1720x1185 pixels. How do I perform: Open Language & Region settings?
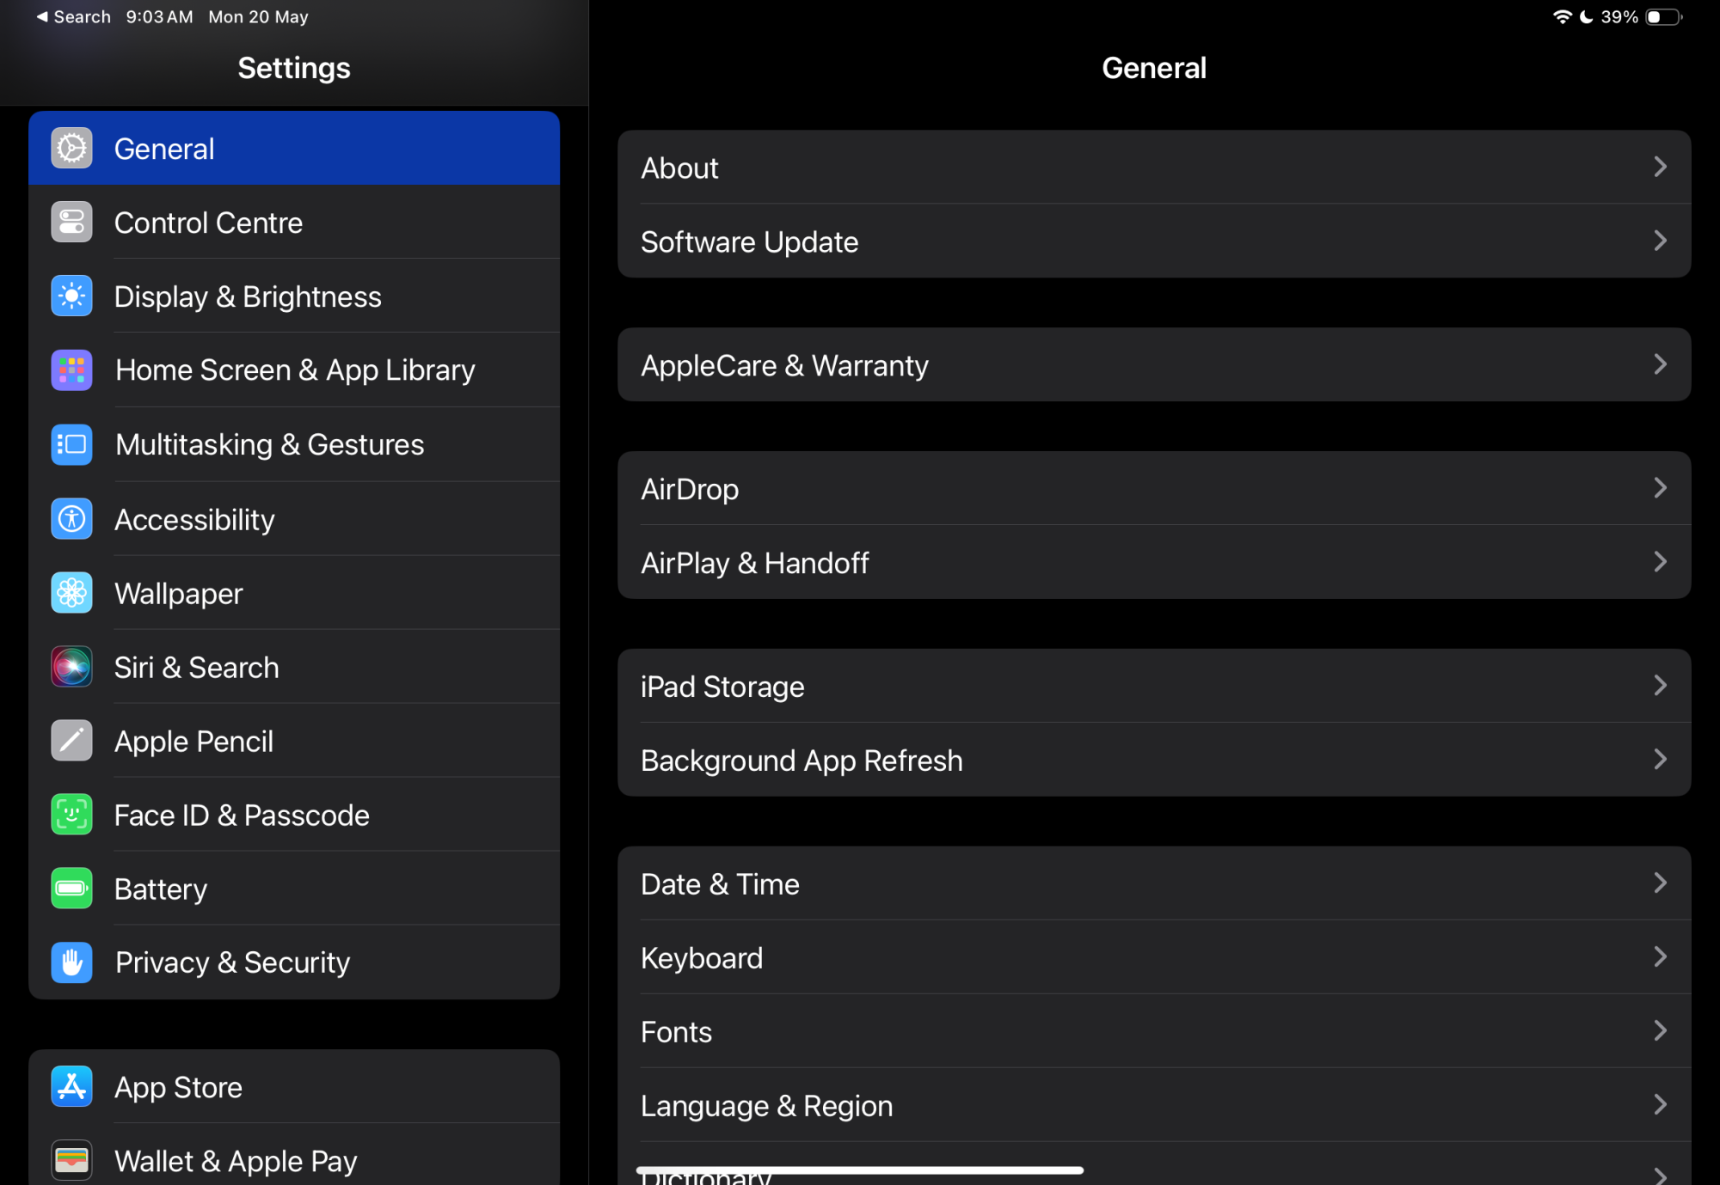pos(1154,1105)
